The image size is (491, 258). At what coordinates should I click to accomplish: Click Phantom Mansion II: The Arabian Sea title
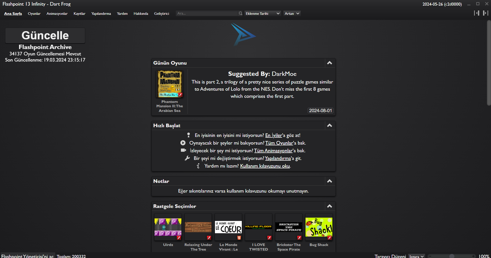[x=170, y=106]
